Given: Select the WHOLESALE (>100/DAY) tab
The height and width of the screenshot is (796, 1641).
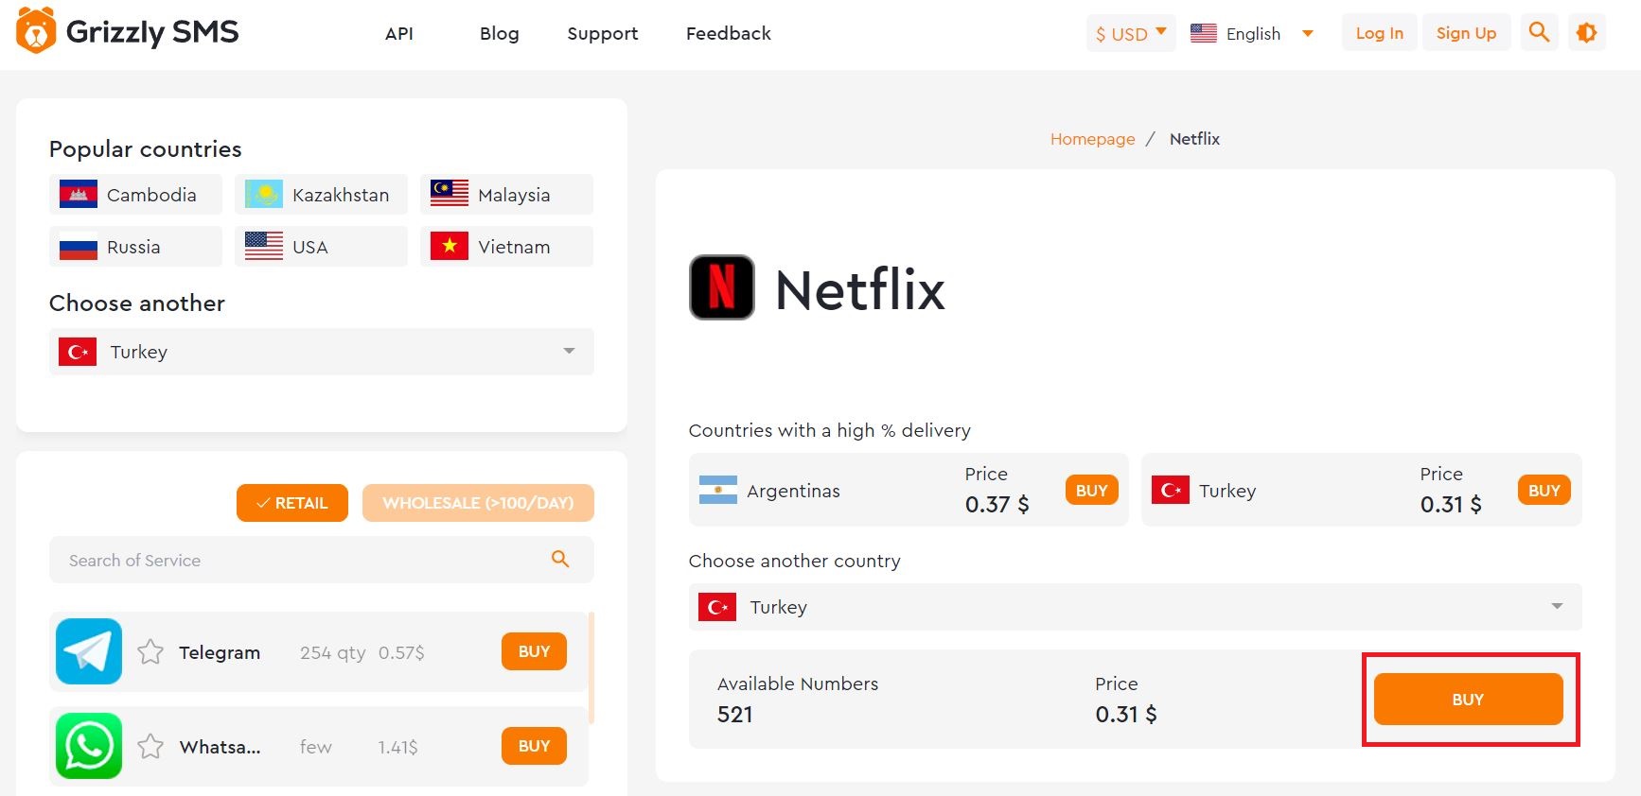Looking at the screenshot, I should point(478,503).
